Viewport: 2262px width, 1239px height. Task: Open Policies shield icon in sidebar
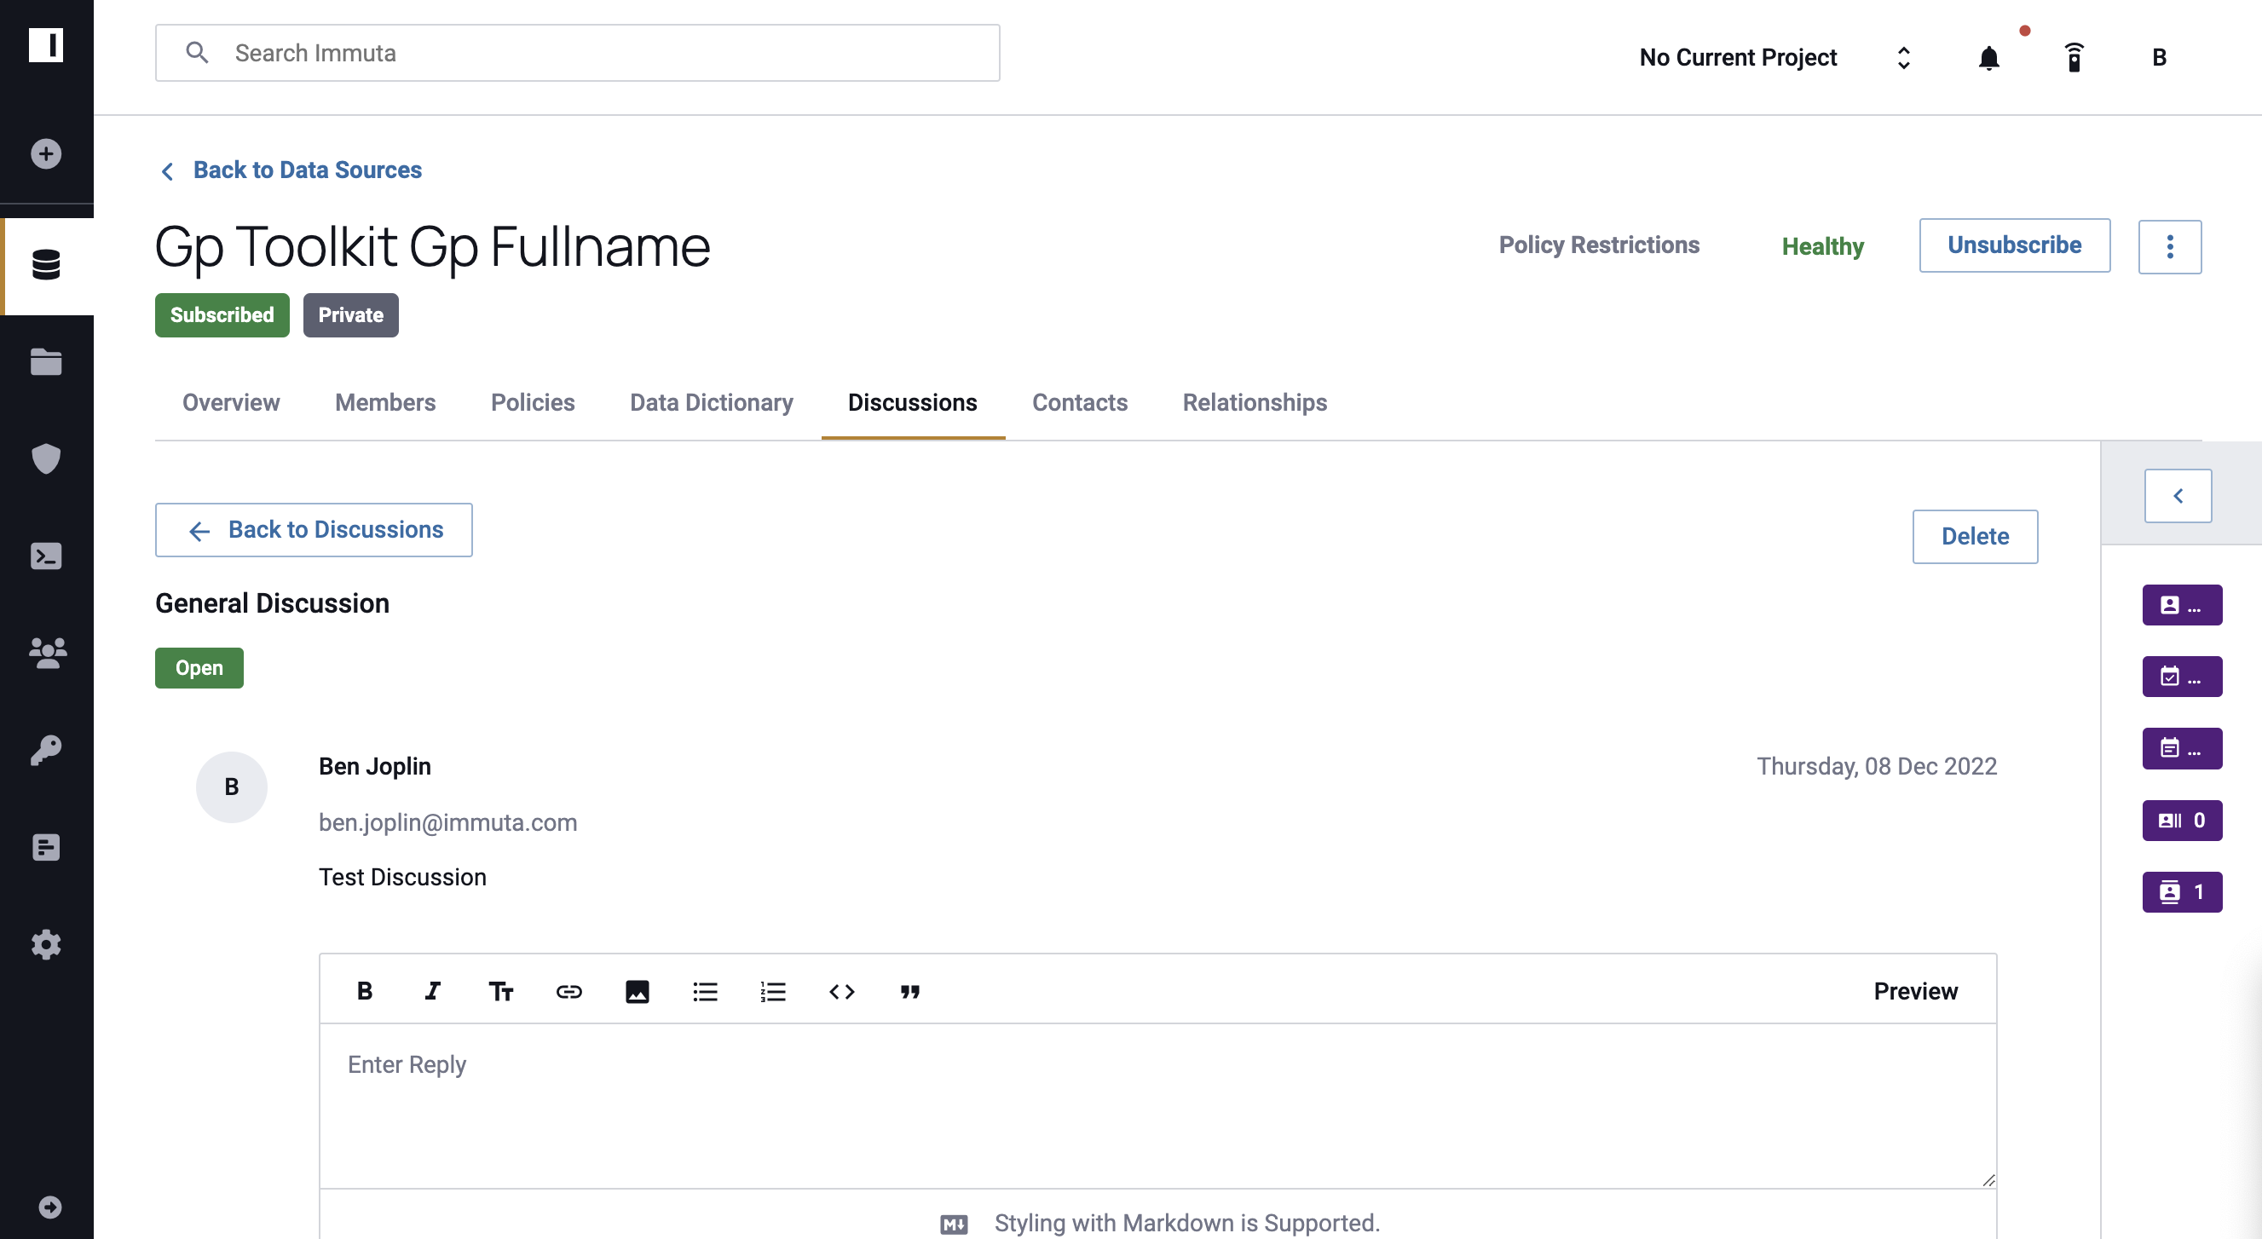coord(46,458)
